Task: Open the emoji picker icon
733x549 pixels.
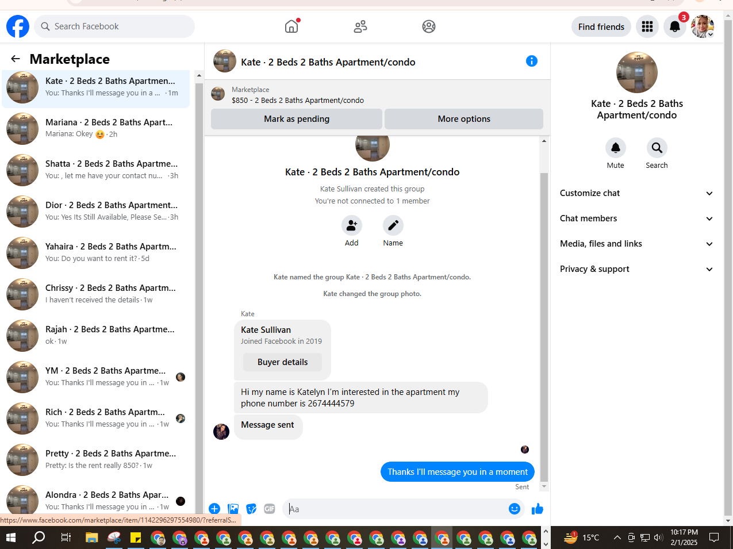Action: coord(515,509)
